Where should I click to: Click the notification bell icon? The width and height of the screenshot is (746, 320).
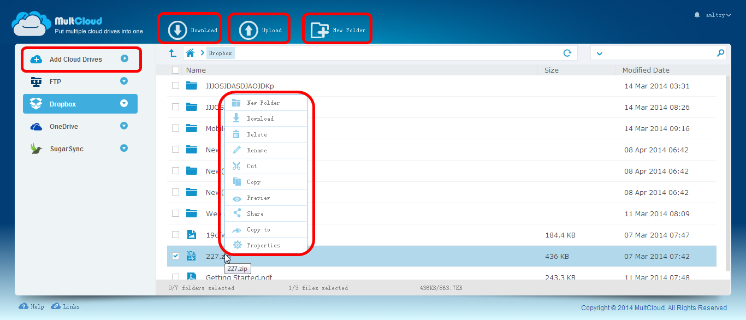click(697, 15)
